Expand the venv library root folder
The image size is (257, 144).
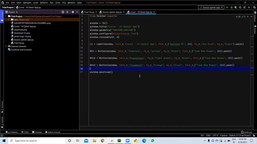coord(9,20)
